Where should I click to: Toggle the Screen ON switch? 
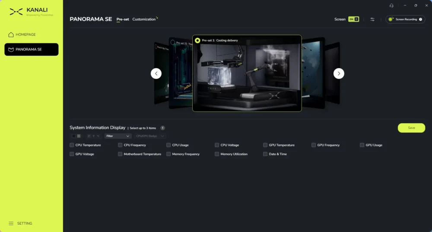tap(353, 19)
